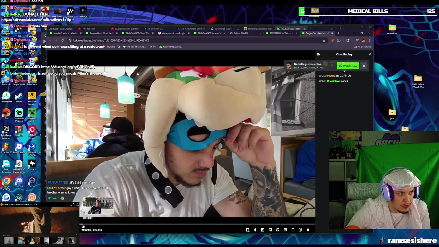Switch to fullsize (70×70) tab
Viewport: 439px width, 247px height.
pos(245,33)
